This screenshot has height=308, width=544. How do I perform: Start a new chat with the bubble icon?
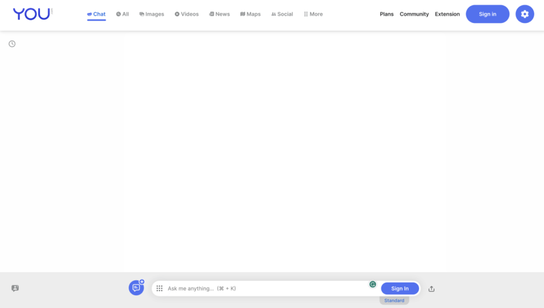[x=136, y=287]
